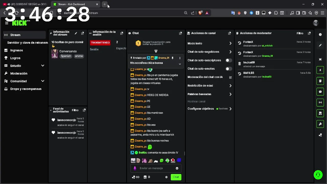
Task: Click the chat bubble icon in right sidebar
Action: click(x=320, y=91)
